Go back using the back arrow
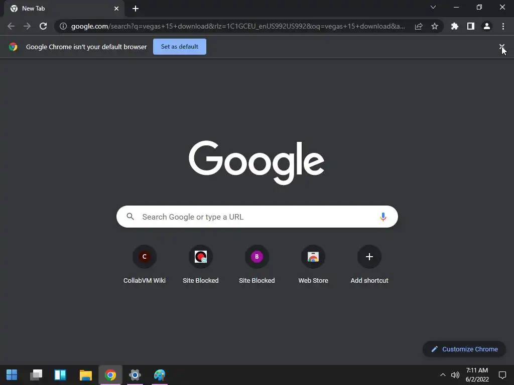The width and height of the screenshot is (514, 385). click(x=11, y=26)
